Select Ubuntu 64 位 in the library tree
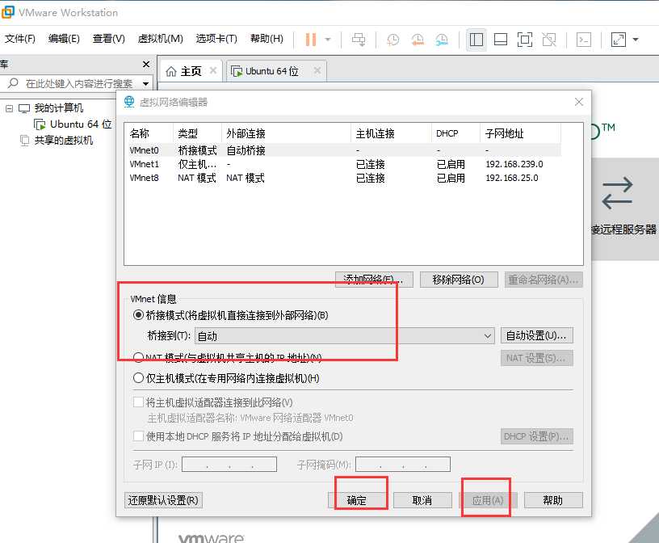Viewport: 659px width, 543px height. [81, 124]
